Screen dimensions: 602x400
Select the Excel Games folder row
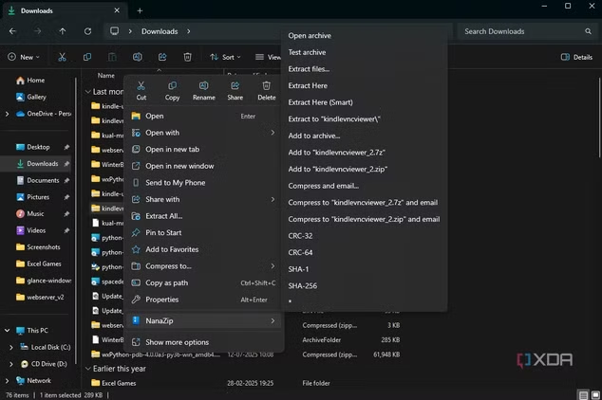tap(246, 383)
